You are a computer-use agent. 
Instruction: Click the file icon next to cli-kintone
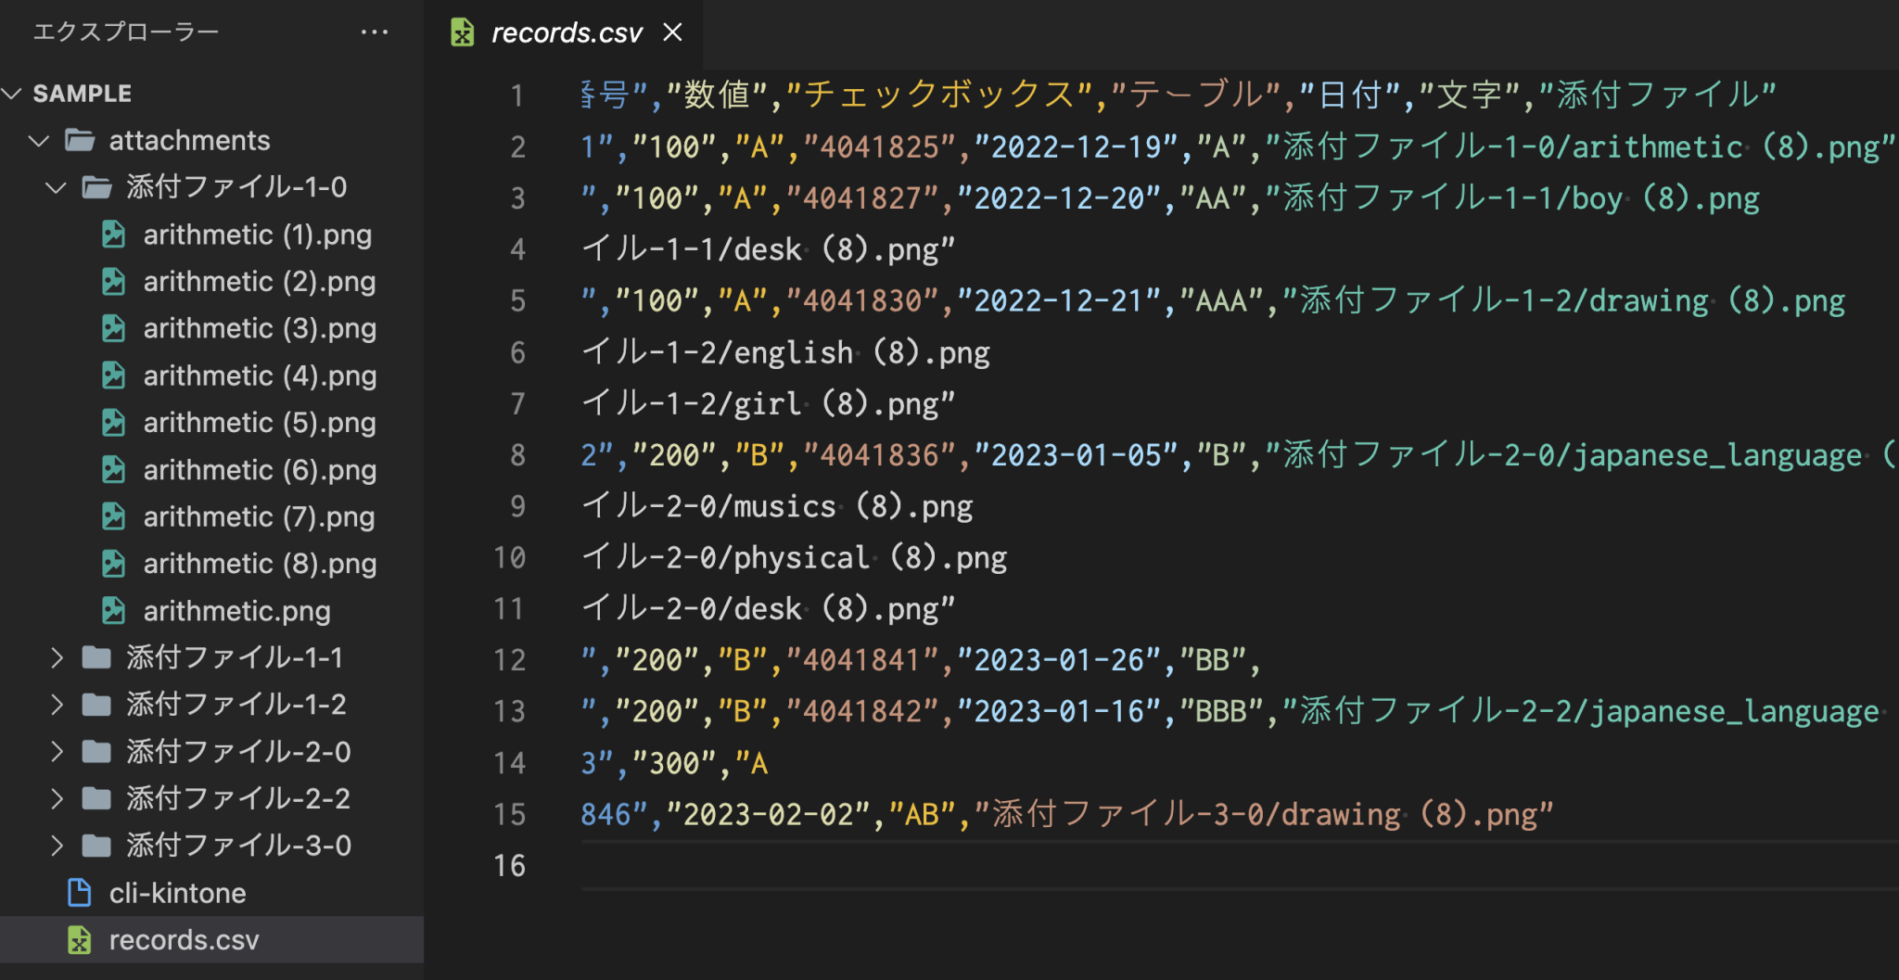[x=79, y=893]
